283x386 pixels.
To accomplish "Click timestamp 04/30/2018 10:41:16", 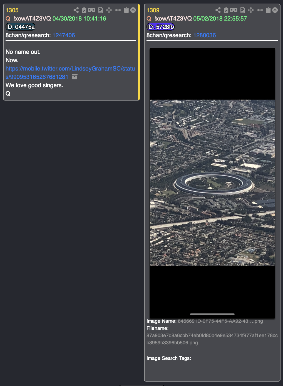I will [79, 19].
